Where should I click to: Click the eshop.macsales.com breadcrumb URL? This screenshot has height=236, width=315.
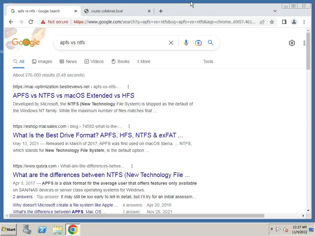(x=67, y=126)
